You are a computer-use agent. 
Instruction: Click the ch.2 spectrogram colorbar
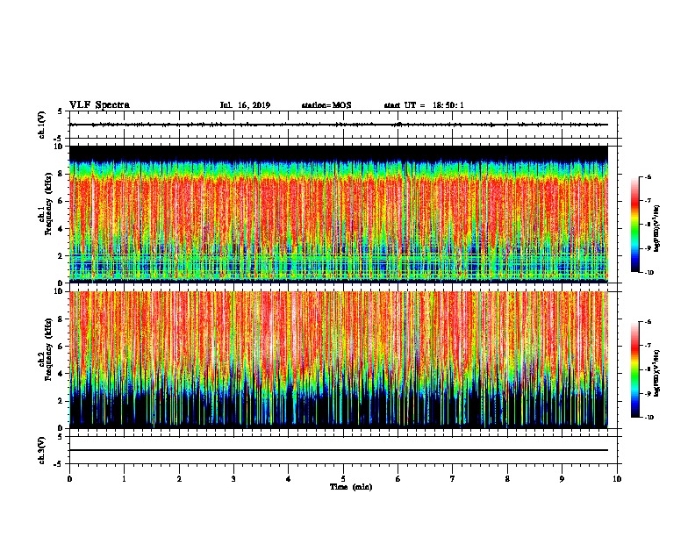click(x=635, y=369)
